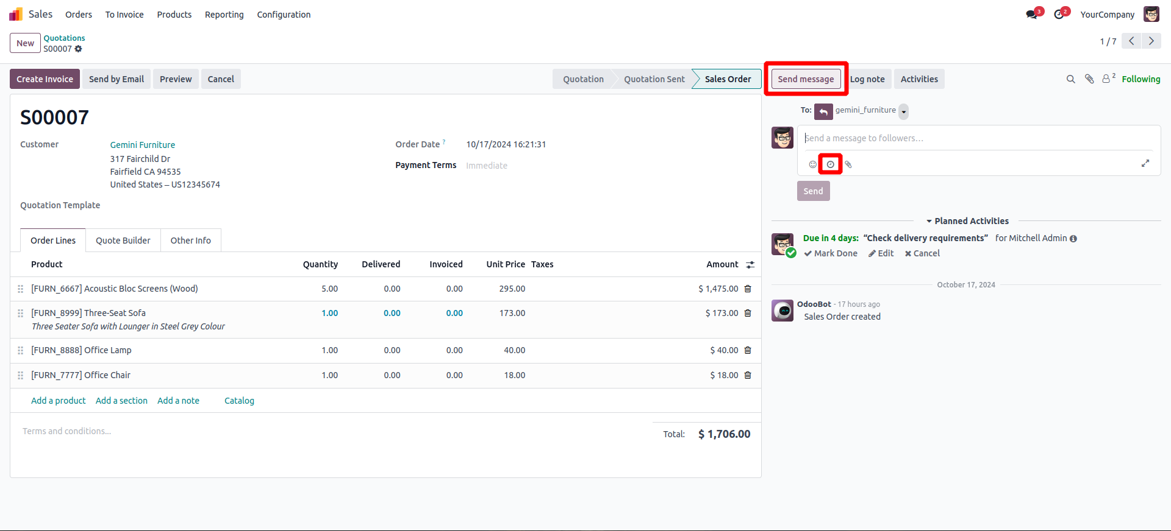Delete the Three-Seat Sofa order line
Viewport: 1171px width, 531px height.
(x=748, y=313)
